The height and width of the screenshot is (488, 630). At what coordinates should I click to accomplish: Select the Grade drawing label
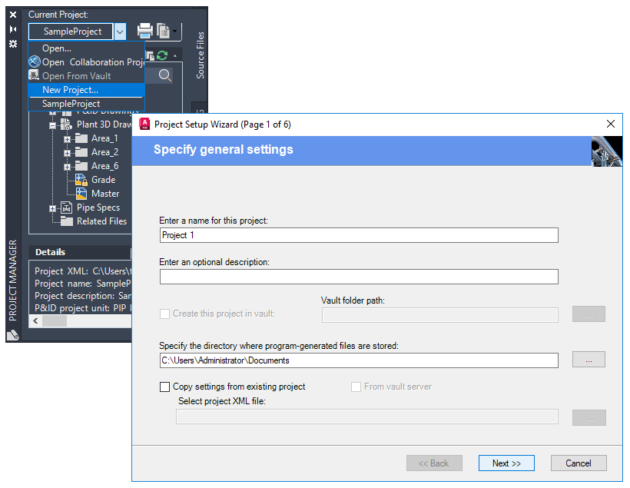coord(103,180)
